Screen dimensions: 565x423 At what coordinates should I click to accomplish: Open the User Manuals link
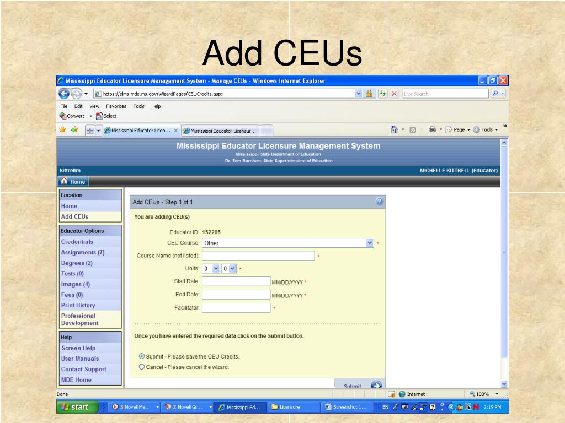(x=79, y=359)
